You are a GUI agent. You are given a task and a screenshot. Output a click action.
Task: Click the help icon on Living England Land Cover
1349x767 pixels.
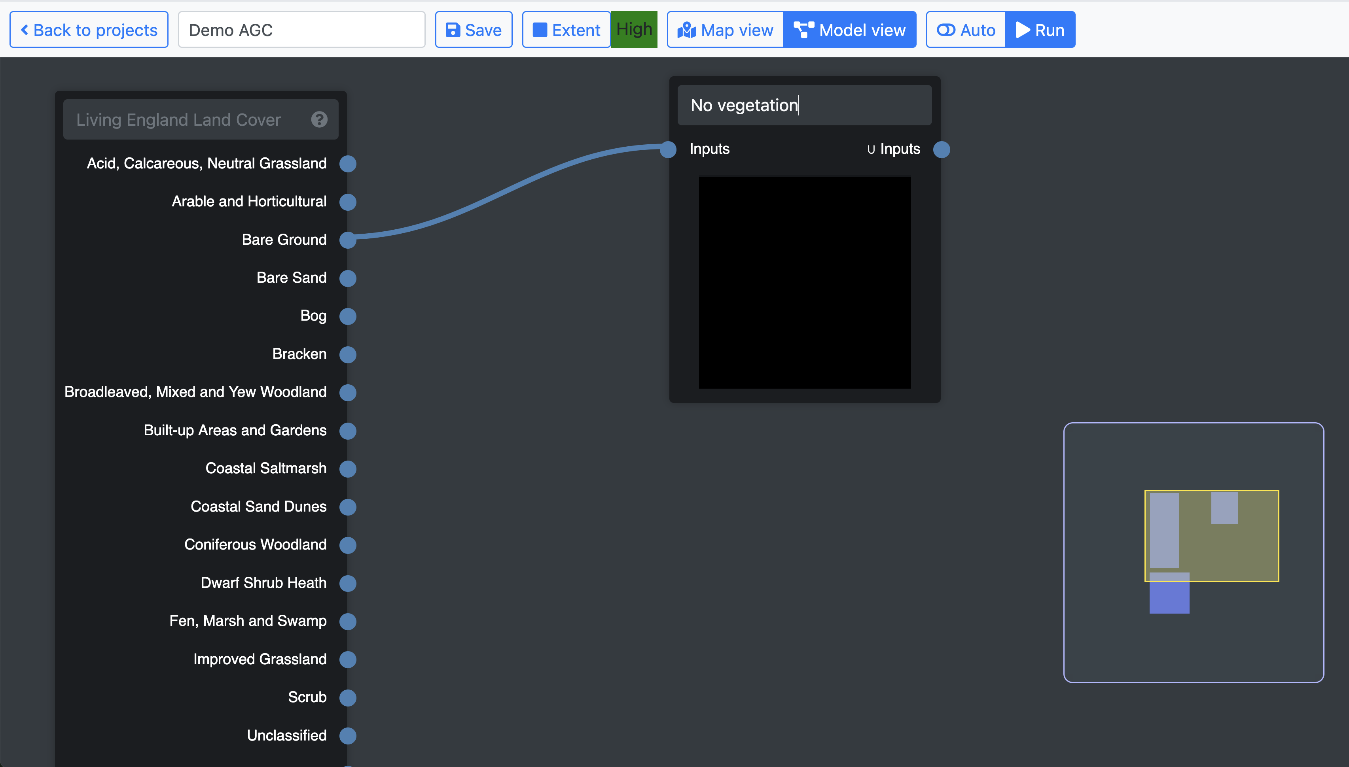pyautogui.click(x=319, y=119)
